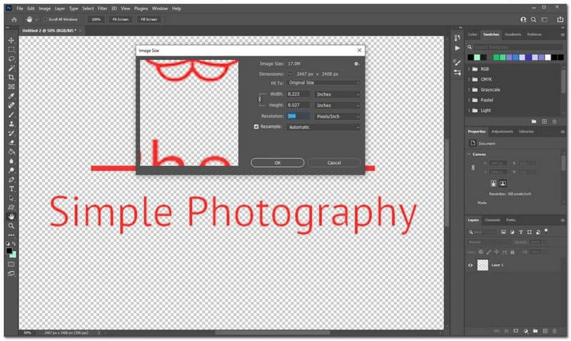Add layer mask icon in Layers panel
This screenshot has height=341, width=571.
tap(515, 331)
